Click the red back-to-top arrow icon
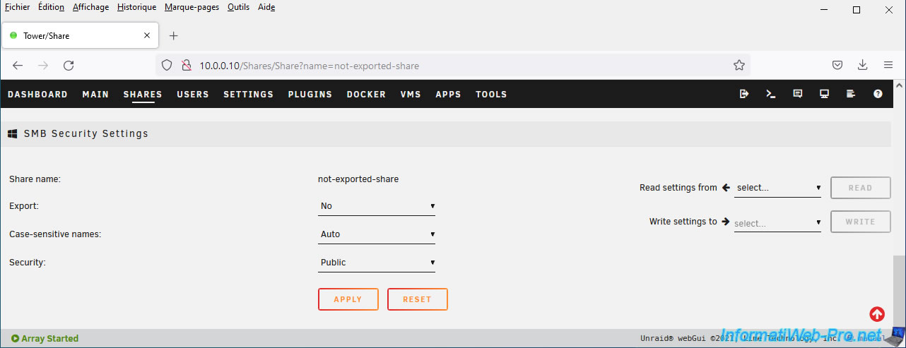 877,314
